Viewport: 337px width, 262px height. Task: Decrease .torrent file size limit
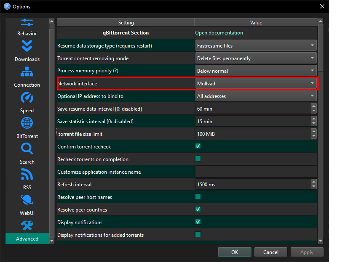tap(314, 137)
